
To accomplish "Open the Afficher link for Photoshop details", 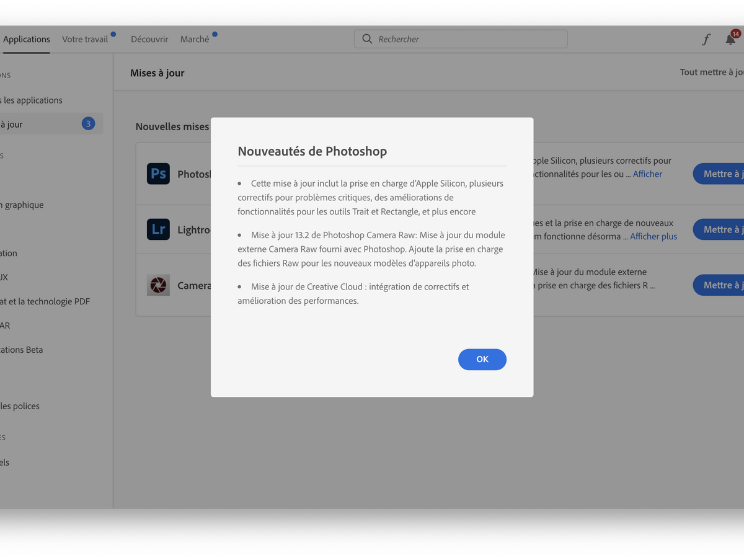I will (x=647, y=174).
